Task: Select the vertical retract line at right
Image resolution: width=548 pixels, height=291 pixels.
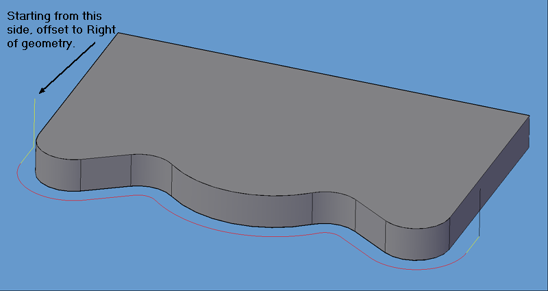Action: point(480,212)
